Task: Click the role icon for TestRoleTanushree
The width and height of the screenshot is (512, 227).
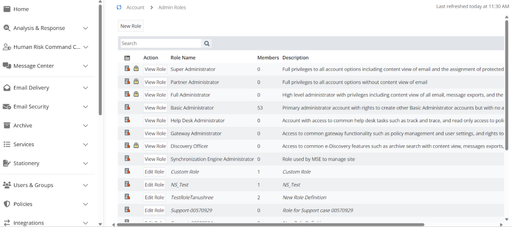Action: point(127,197)
